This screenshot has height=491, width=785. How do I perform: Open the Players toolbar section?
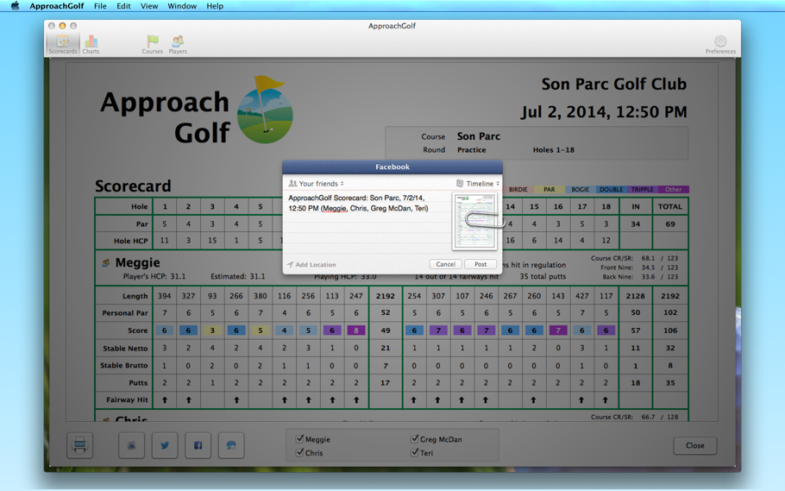(178, 44)
